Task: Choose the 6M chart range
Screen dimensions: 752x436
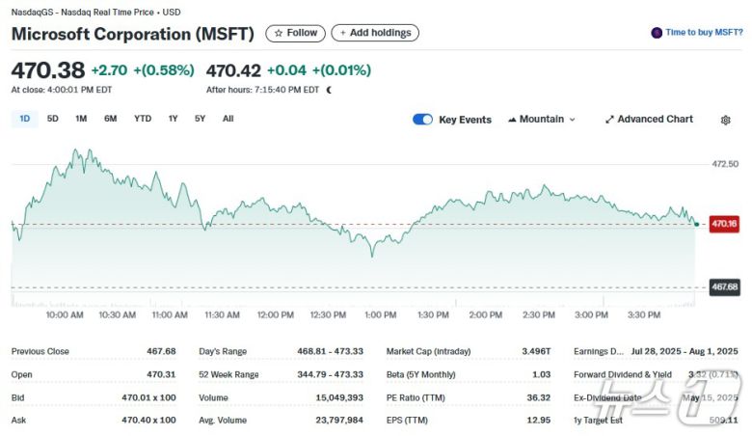Action: click(x=110, y=119)
